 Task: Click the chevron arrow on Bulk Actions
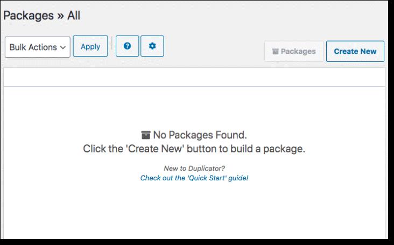[63, 47]
